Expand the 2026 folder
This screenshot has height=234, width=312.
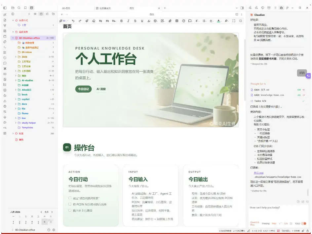pos(16,57)
